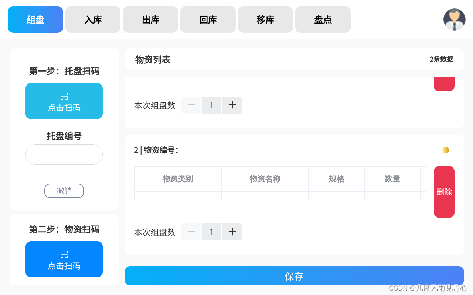
Task: Click the 托盘编号 input field
Action: coord(64,155)
